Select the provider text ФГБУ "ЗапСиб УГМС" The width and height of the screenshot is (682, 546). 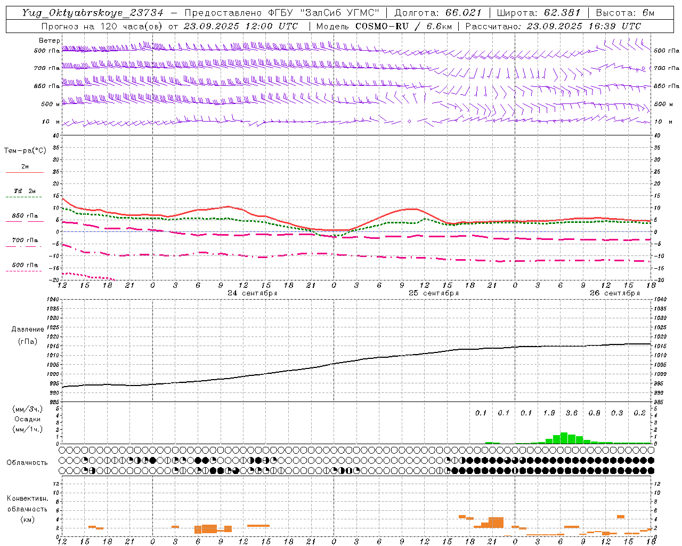click(x=323, y=13)
